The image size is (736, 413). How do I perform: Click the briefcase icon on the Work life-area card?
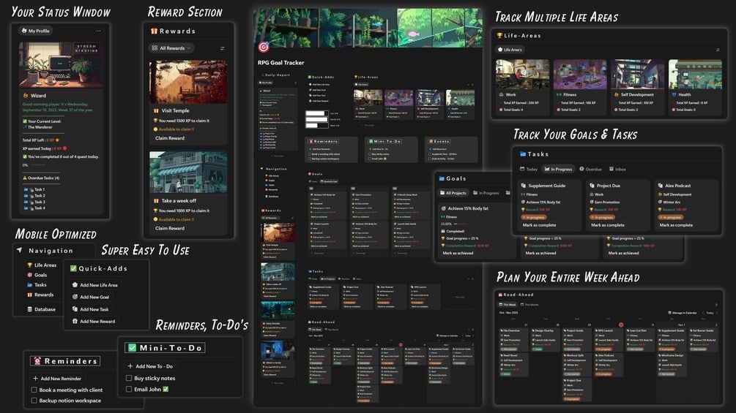[x=501, y=94]
